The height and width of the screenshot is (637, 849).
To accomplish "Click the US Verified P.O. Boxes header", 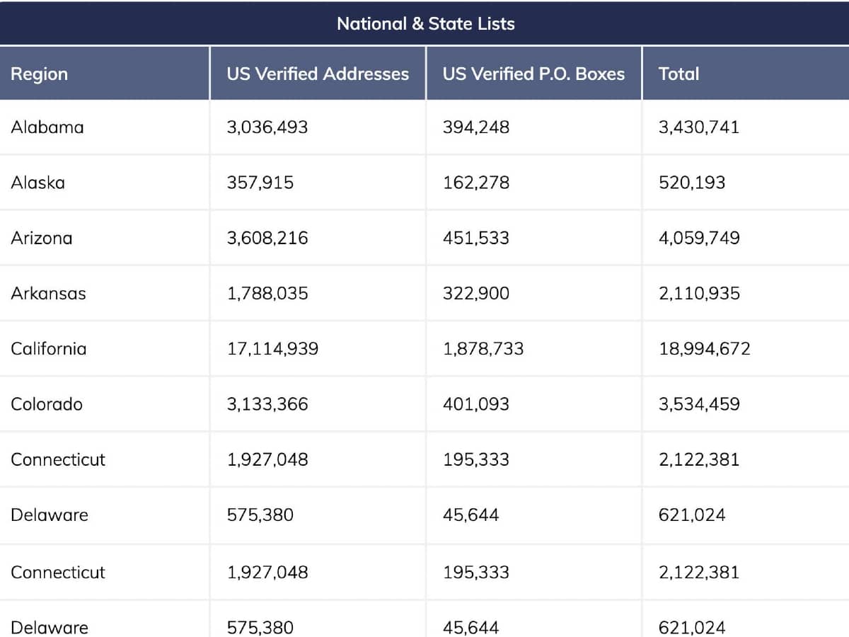I will (x=533, y=74).
